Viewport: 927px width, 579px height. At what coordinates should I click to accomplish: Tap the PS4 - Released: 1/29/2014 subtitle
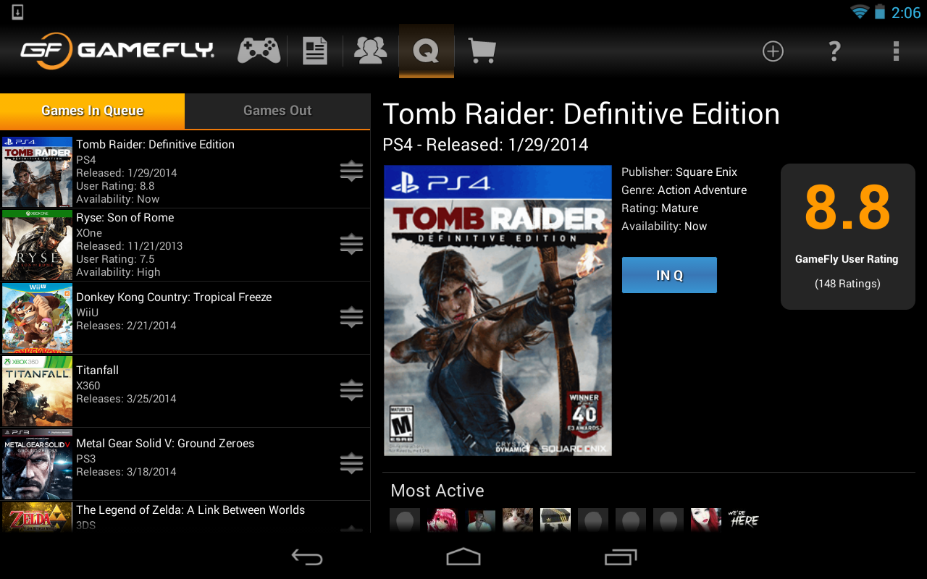click(x=485, y=145)
